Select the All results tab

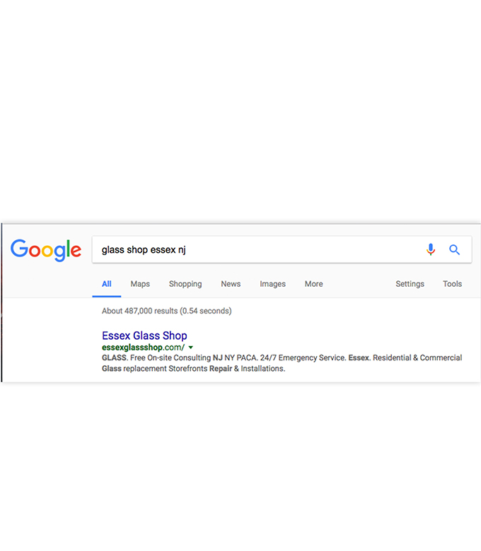(107, 283)
